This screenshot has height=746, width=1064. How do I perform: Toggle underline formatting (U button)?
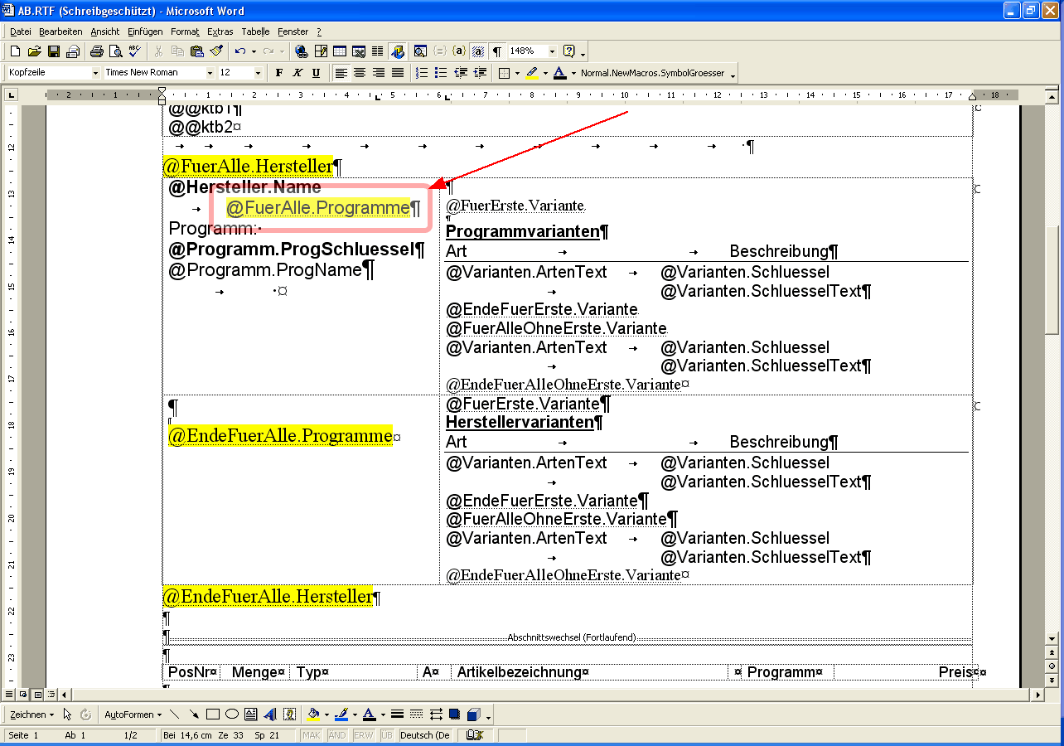316,73
